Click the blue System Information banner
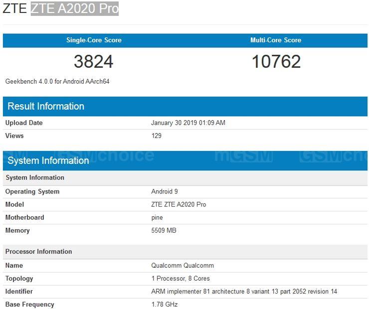This screenshot has width=369, height=309. tap(48, 160)
